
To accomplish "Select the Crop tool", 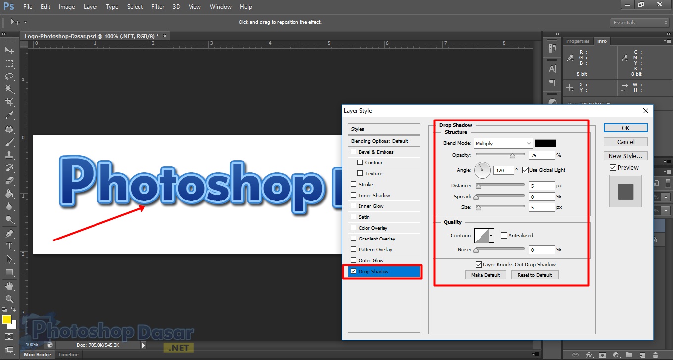I will pyautogui.click(x=9, y=102).
